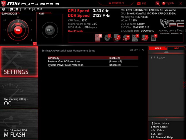The image size is (186, 140).
Task: Click the date Fri 21 Jul, 2017
Action: [x=33, y=9]
